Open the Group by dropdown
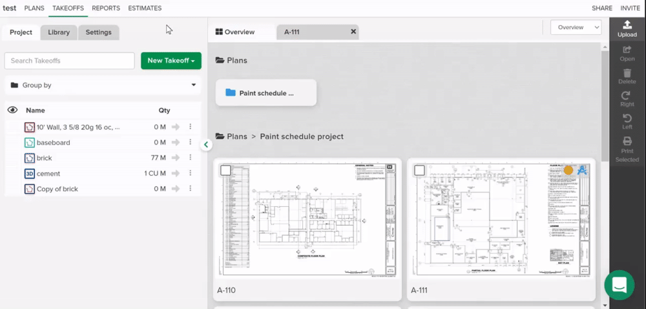The height and width of the screenshot is (309, 646). coord(103,85)
